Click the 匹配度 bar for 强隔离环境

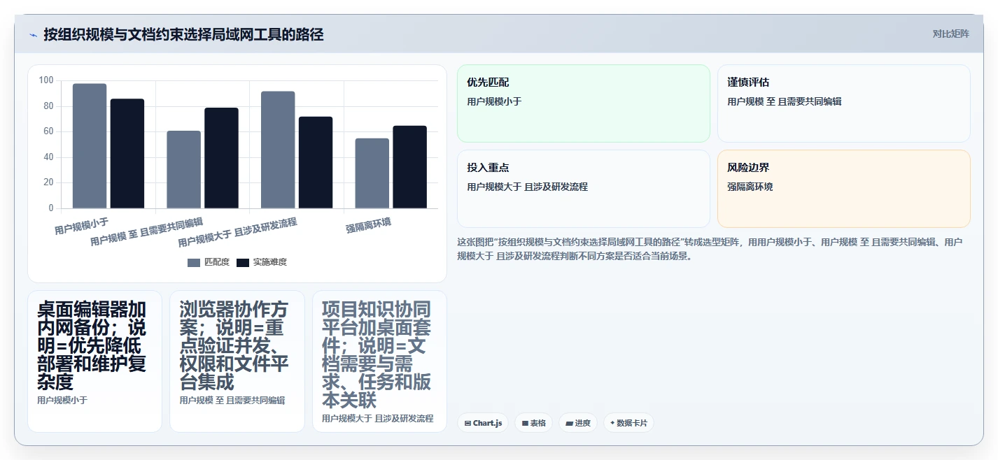coord(372,173)
